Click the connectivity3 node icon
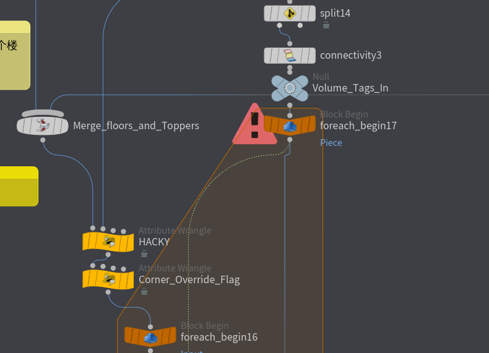 point(289,56)
